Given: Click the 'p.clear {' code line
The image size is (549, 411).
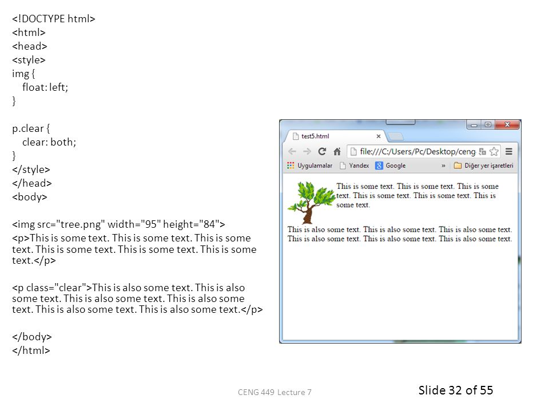Looking at the screenshot, I should click(x=31, y=128).
